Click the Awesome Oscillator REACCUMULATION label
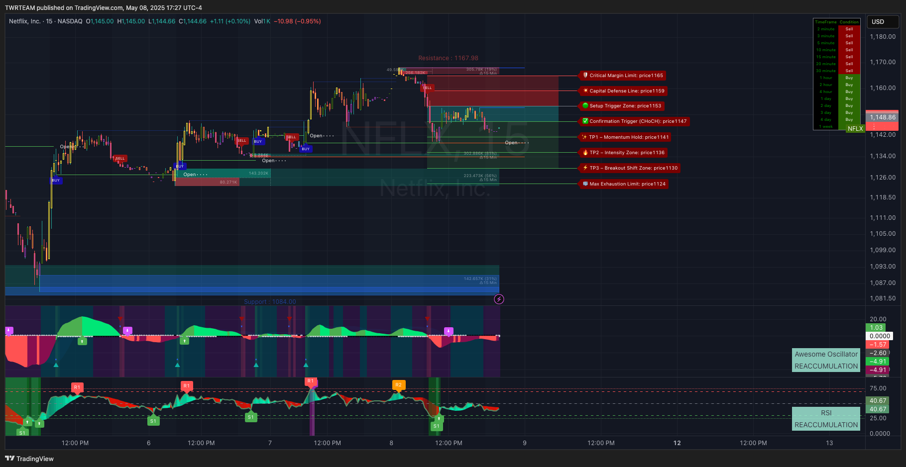 (826, 360)
